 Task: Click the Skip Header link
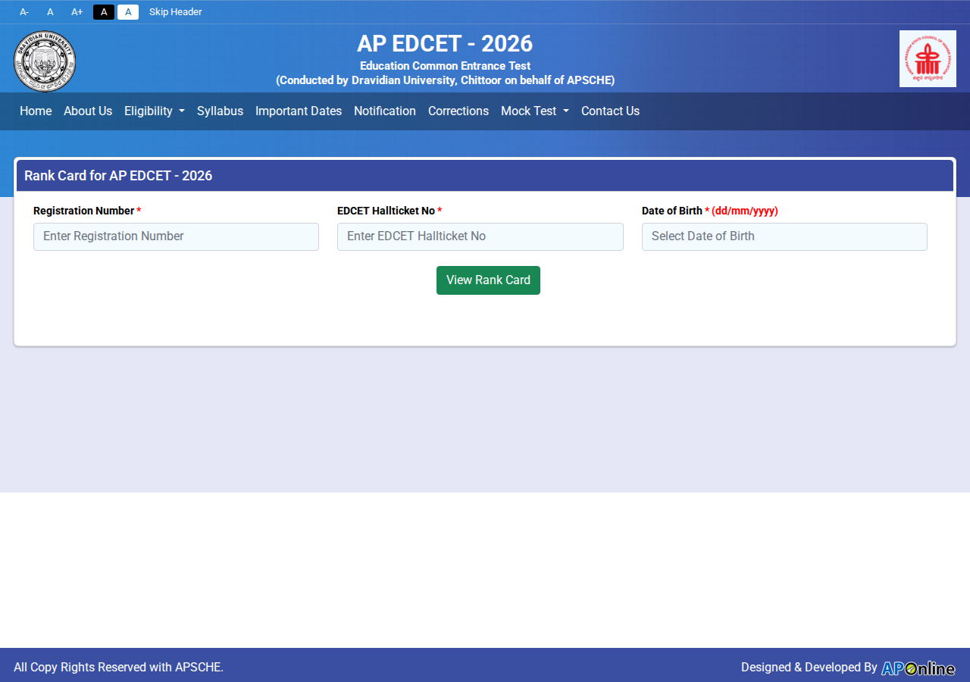(x=176, y=12)
